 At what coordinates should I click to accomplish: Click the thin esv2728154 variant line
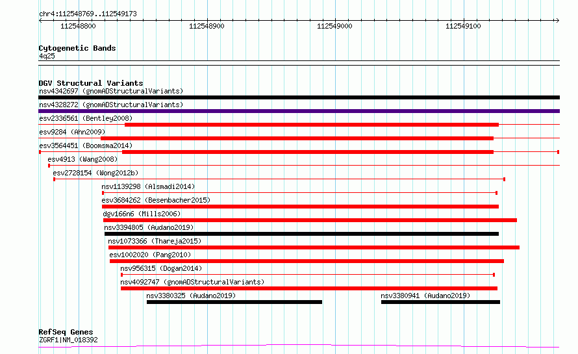click(x=279, y=179)
